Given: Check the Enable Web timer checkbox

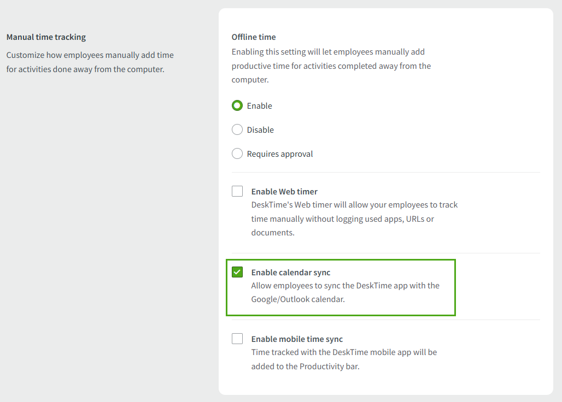Looking at the screenshot, I should click(x=237, y=191).
